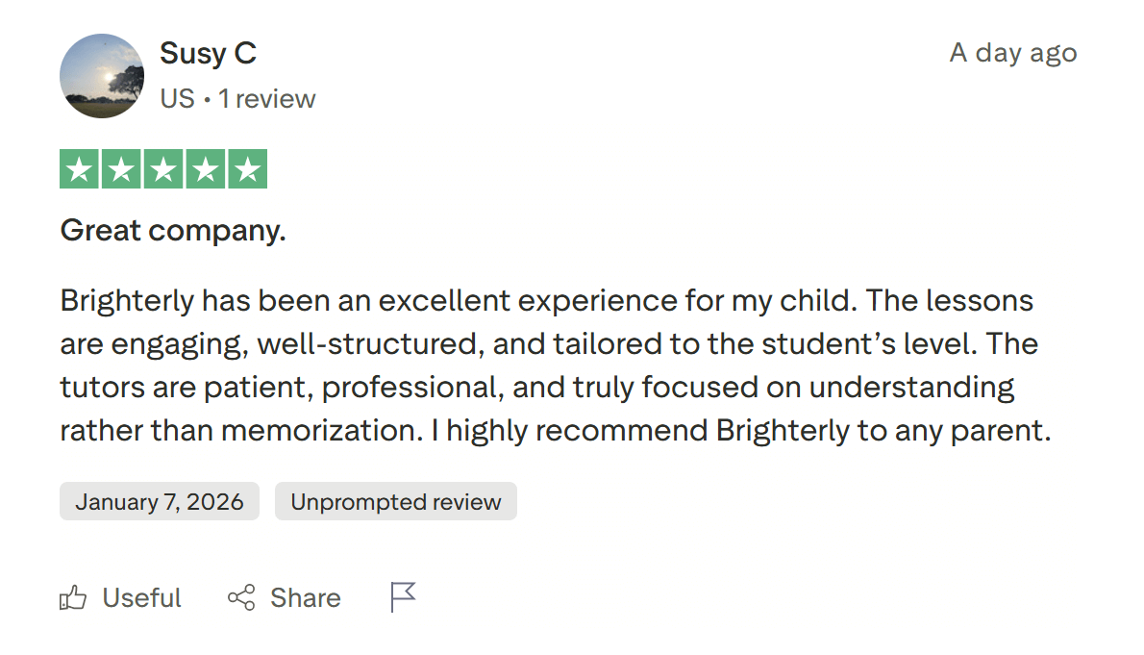
Task: Click the 'Great company.' review headline
Action: (173, 230)
